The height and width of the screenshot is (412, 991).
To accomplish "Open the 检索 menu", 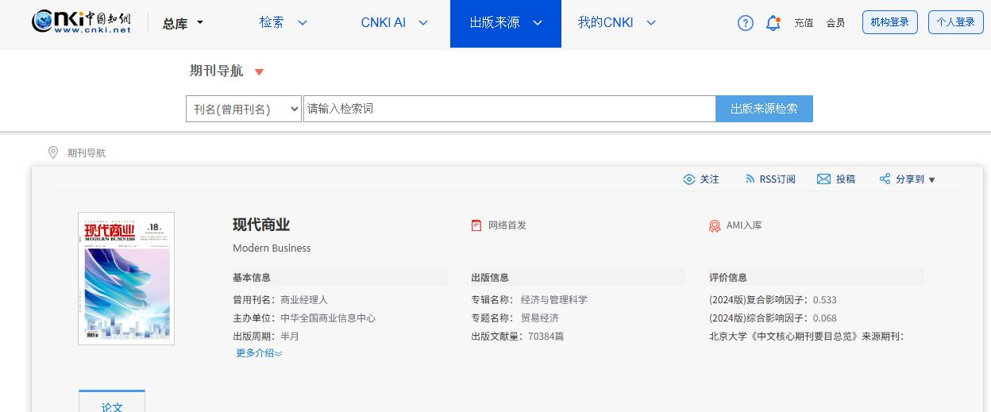I will (x=283, y=23).
